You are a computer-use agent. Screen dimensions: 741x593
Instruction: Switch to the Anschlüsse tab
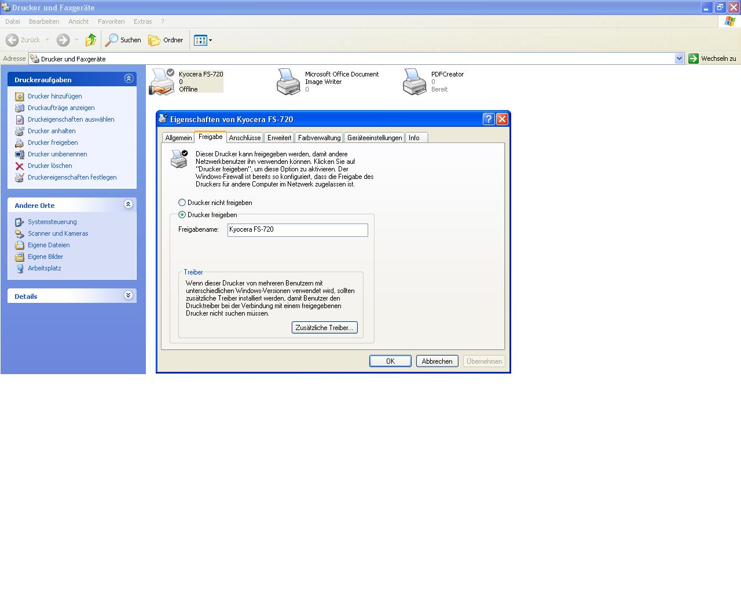245,138
